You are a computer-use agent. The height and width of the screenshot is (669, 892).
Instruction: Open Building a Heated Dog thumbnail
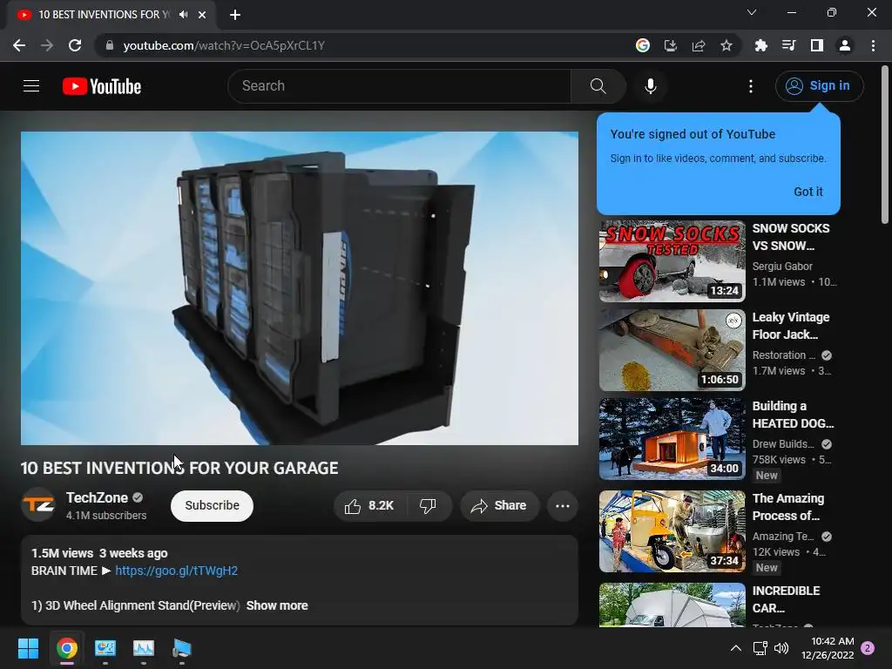(672, 439)
